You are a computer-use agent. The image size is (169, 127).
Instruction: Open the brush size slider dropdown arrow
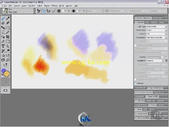tap(69, 11)
